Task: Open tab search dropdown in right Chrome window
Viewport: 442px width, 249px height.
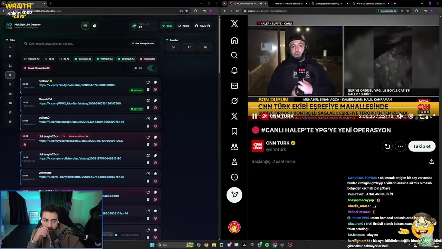Action: click(225, 3)
